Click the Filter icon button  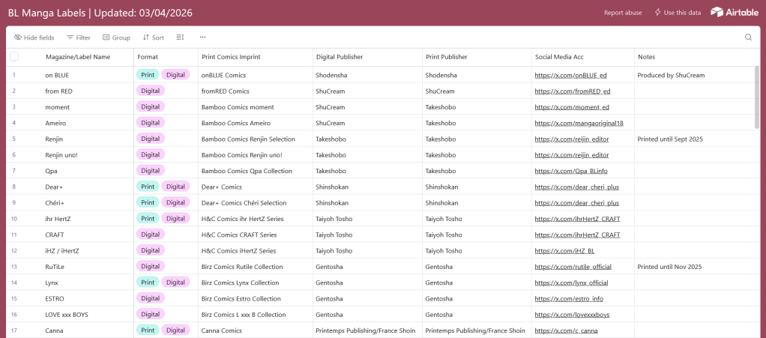click(x=78, y=37)
